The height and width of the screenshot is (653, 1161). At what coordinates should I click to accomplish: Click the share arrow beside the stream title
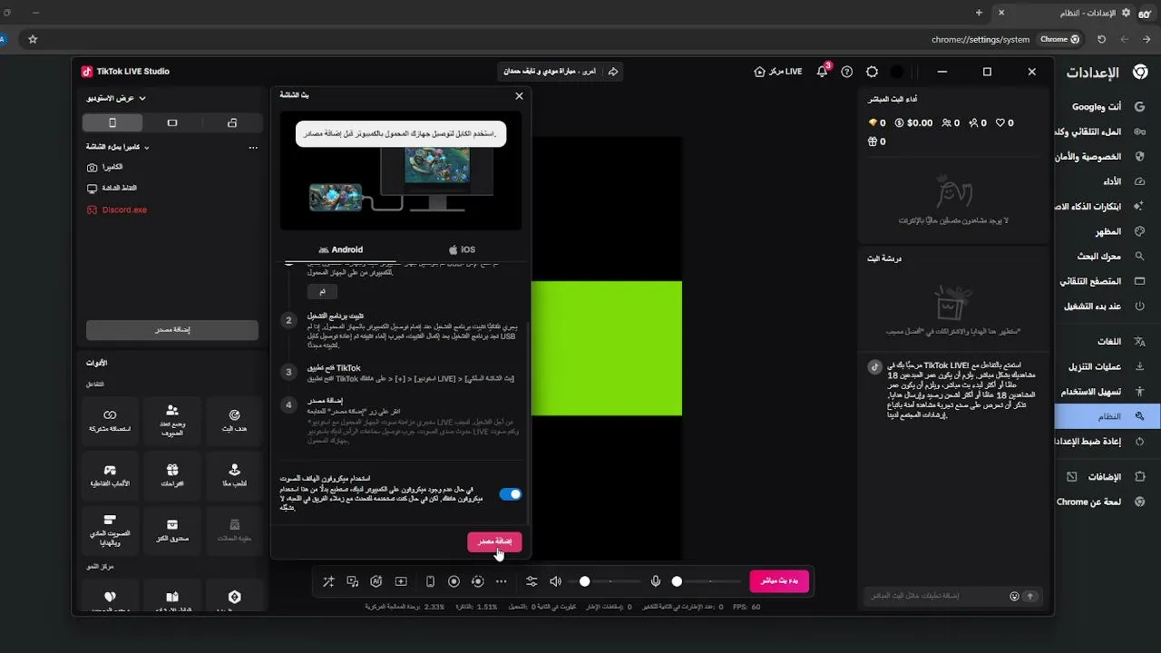pyautogui.click(x=613, y=72)
